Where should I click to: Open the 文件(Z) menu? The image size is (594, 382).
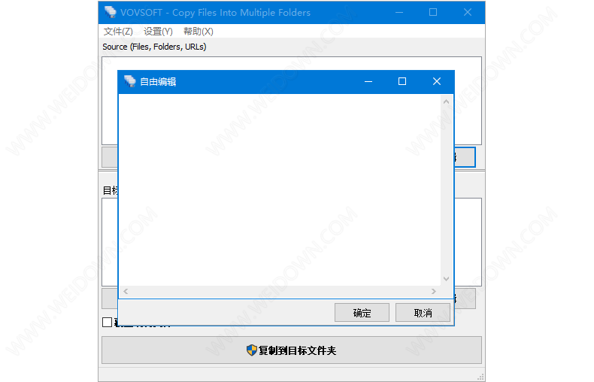[118, 32]
